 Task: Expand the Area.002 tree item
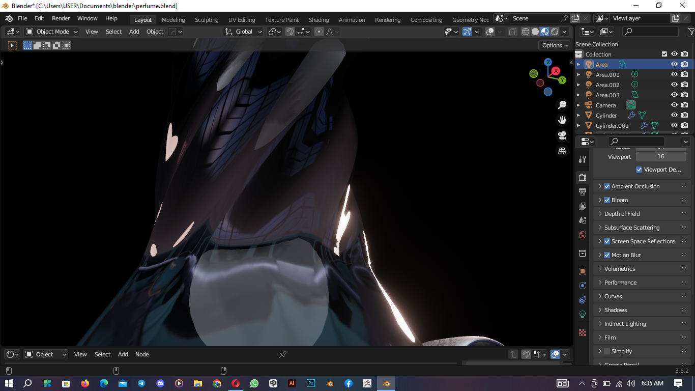click(578, 85)
